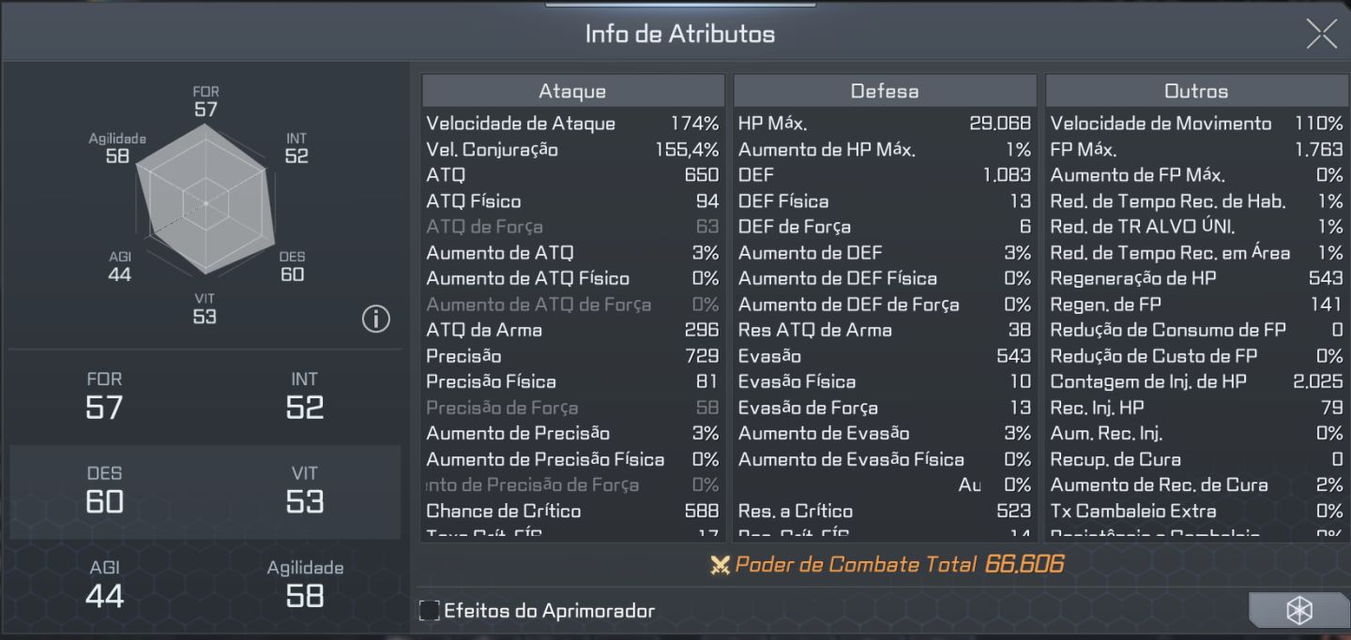Select the FOR 57 stat tile

(104, 397)
